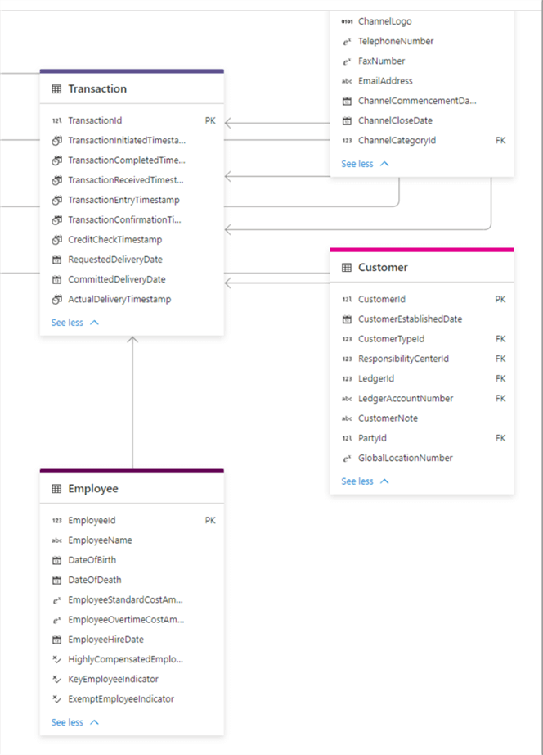543x755 pixels.
Task: Click the ActualDeliveryTimestamp clock icon
Action: click(x=56, y=300)
